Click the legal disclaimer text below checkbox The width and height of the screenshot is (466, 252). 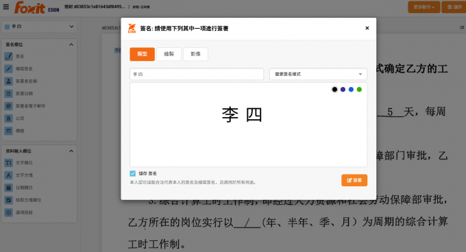(x=193, y=182)
